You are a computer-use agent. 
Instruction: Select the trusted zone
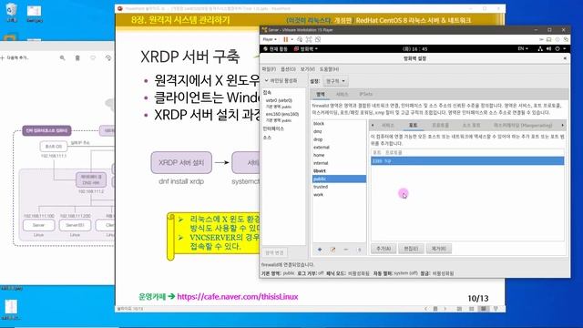tap(339, 187)
